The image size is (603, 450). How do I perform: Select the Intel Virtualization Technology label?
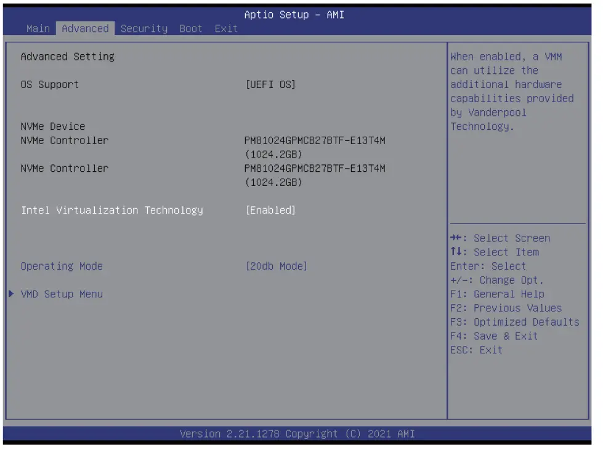coord(112,211)
